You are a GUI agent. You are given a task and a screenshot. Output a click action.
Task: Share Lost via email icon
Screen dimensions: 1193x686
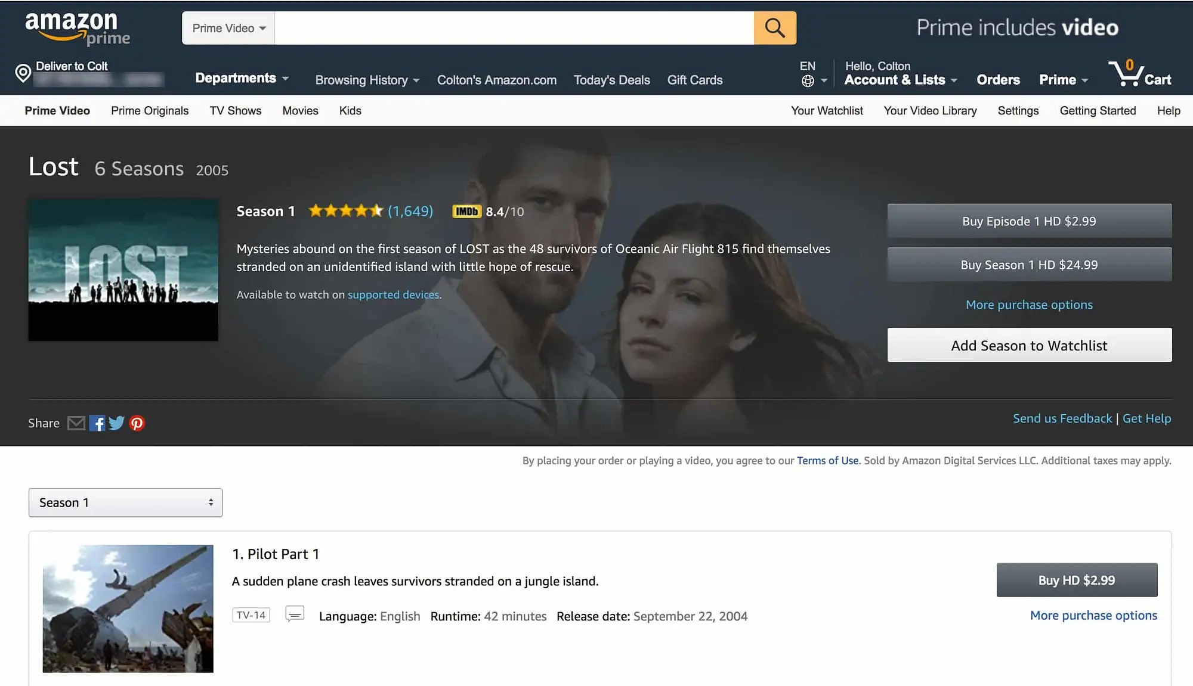click(x=76, y=423)
